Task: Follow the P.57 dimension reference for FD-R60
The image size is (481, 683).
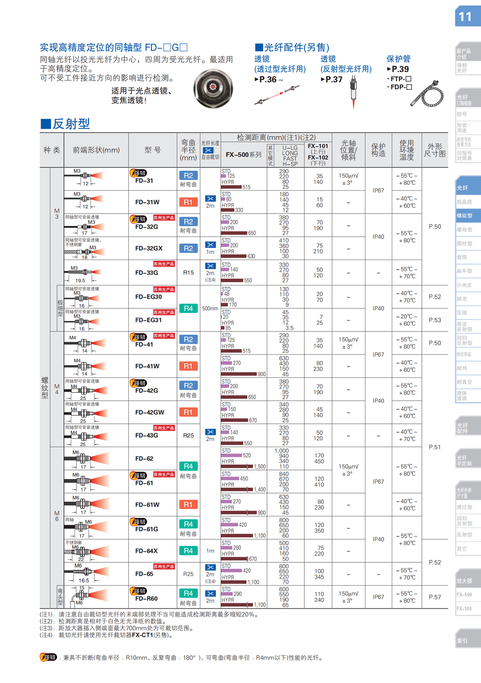Action: 435,597
